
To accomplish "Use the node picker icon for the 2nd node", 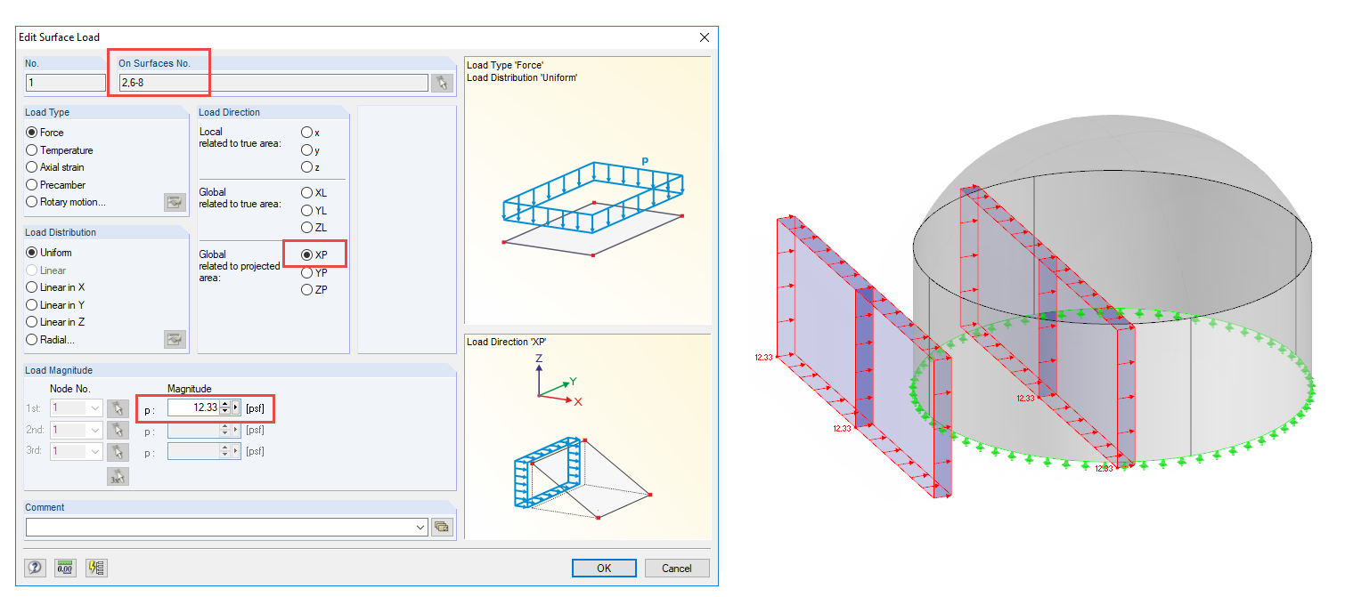I will [x=118, y=430].
